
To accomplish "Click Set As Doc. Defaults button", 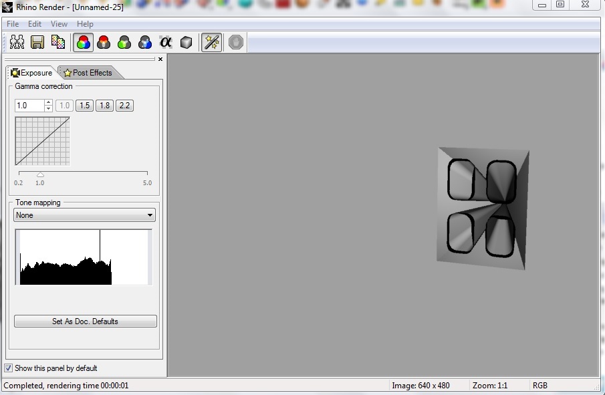I will tap(86, 321).
